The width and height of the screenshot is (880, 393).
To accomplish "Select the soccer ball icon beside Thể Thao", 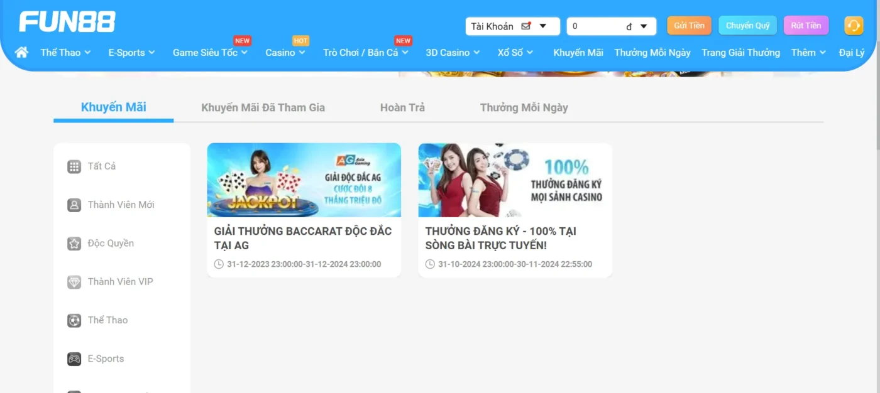I will coord(74,320).
